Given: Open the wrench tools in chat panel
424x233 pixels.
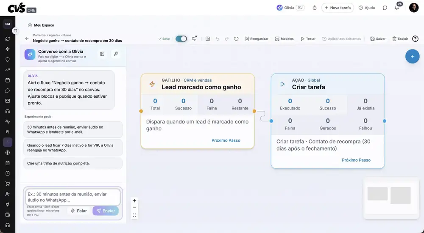Looking at the screenshot, I should click(116, 54).
